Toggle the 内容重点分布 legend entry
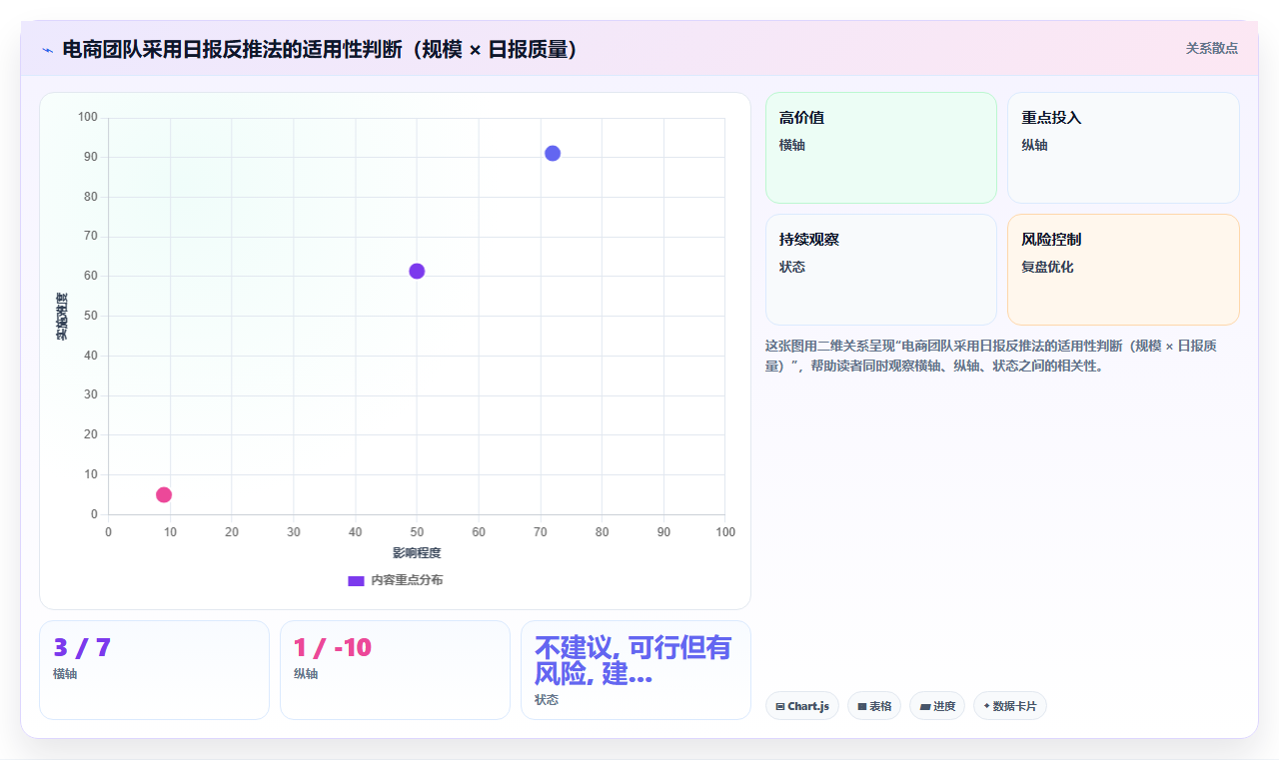Viewport: 1279px width, 760px height. coord(395,580)
